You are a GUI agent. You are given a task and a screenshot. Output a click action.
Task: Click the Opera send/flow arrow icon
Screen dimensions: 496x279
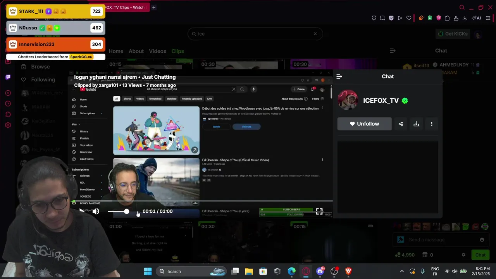click(400, 18)
